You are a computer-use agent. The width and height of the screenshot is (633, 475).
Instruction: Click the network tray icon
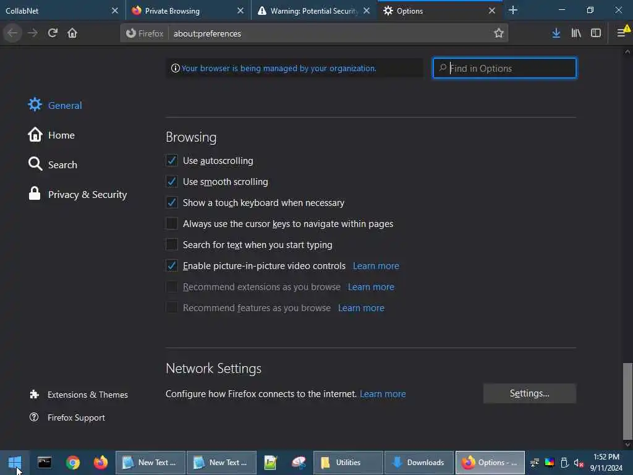535,463
